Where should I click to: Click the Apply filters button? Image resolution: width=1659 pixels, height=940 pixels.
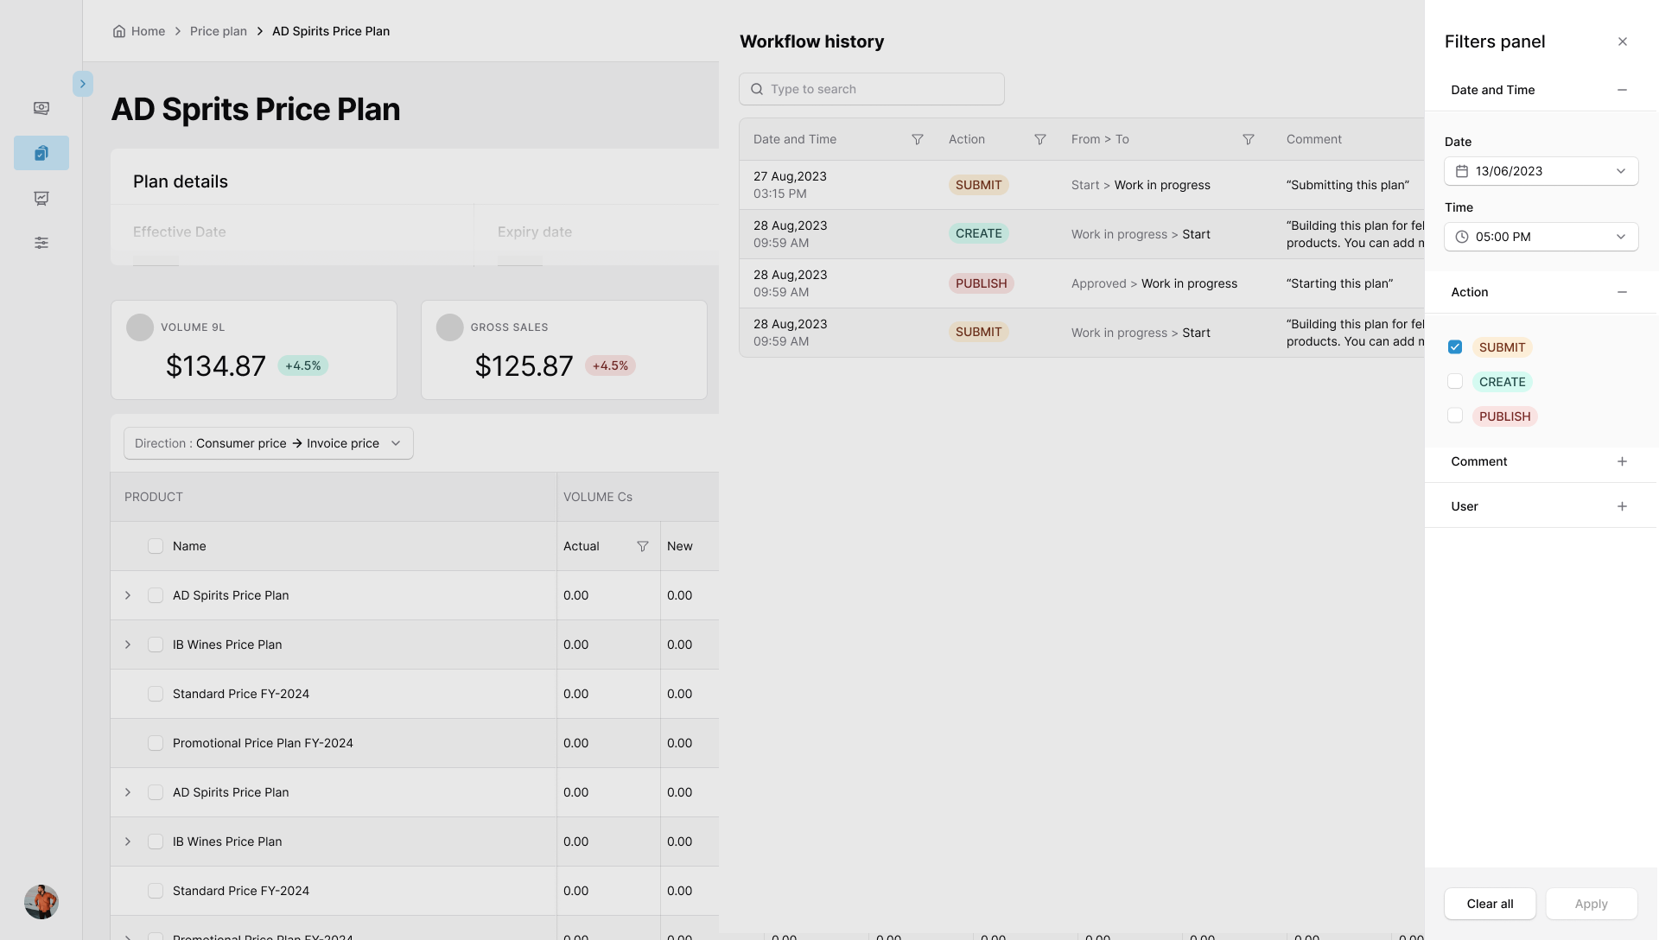click(1591, 904)
